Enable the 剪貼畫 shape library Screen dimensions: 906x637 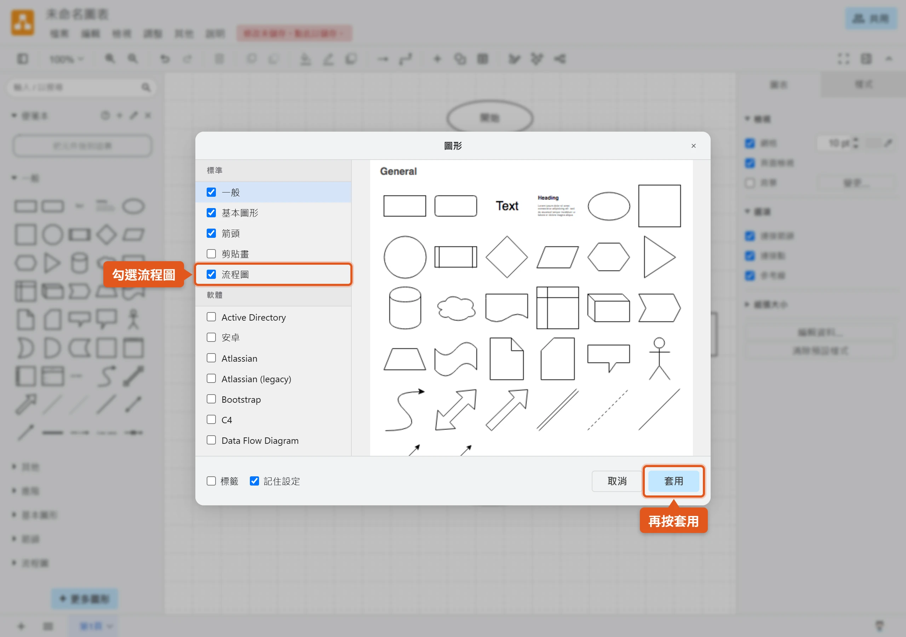click(211, 254)
